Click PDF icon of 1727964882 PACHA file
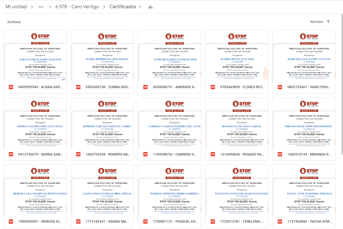Screen dimensions: 343x229 tap(280, 222)
